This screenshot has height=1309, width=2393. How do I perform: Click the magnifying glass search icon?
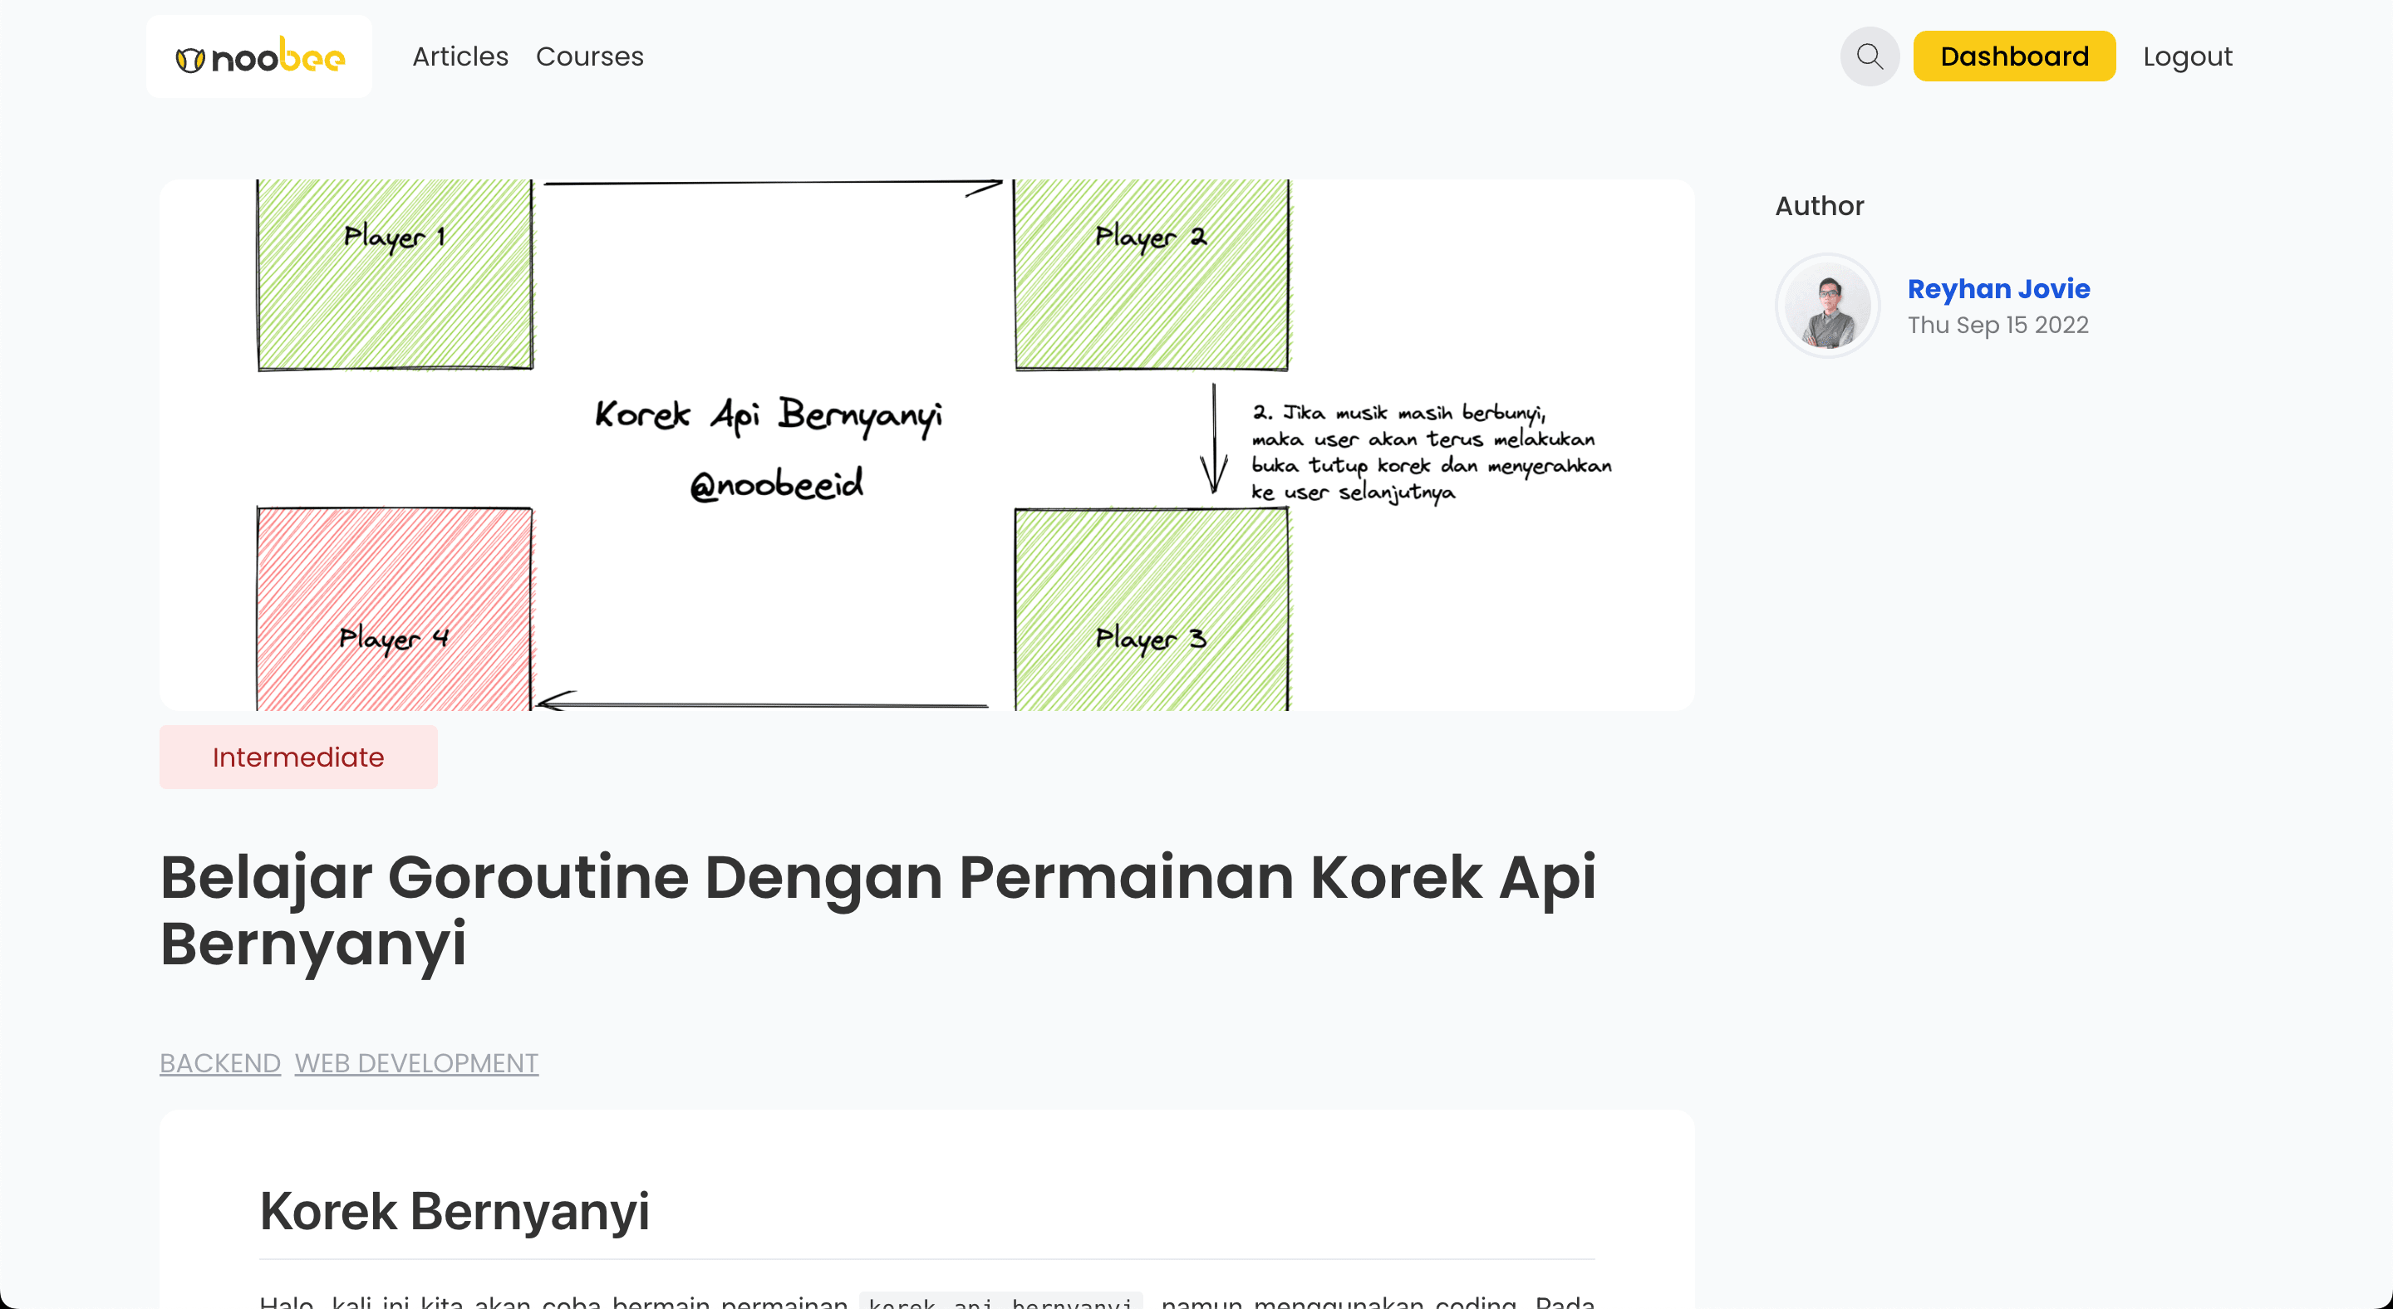pos(1869,56)
